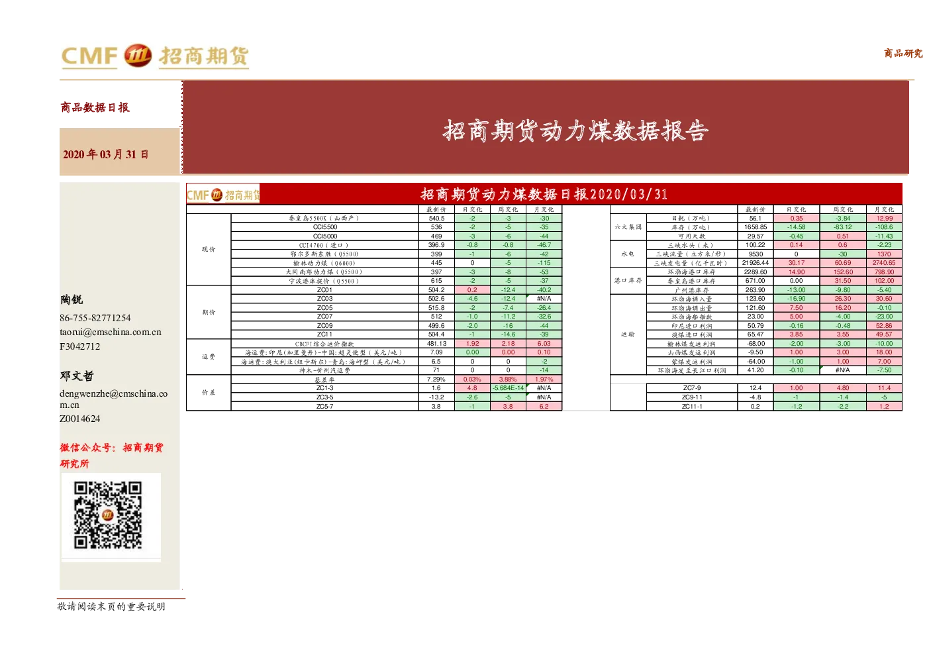Click the license number 'F3042712'
The image size is (929, 657).
pyautogui.click(x=80, y=346)
